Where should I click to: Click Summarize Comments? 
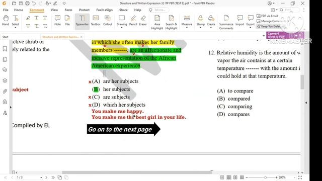point(226,22)
